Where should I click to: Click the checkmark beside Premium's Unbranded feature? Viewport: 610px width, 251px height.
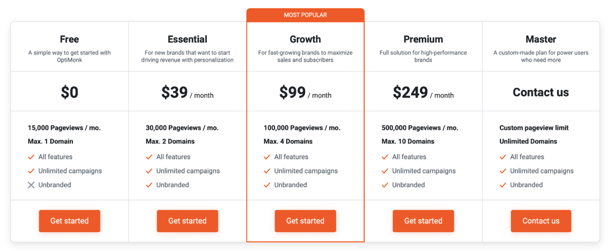pyautogui.click(x=385, y=185)
